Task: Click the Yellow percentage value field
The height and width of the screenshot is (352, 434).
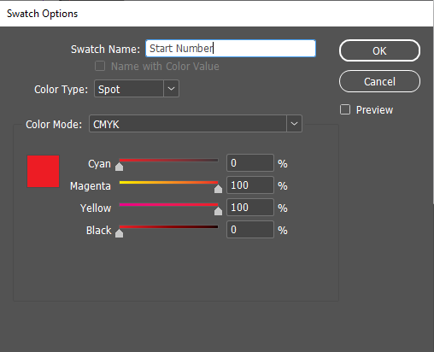Action: 250,208
